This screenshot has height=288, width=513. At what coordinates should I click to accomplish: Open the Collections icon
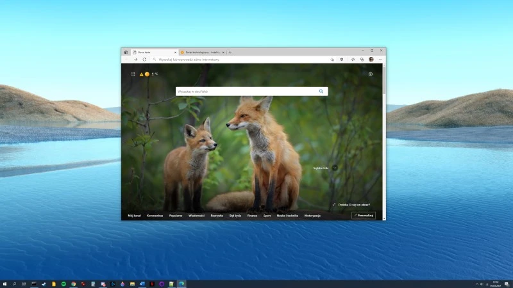[362, 60]
